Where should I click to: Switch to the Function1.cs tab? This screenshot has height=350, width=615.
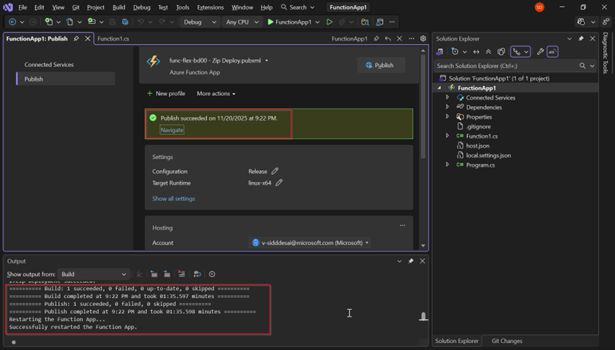pos(113,39)
